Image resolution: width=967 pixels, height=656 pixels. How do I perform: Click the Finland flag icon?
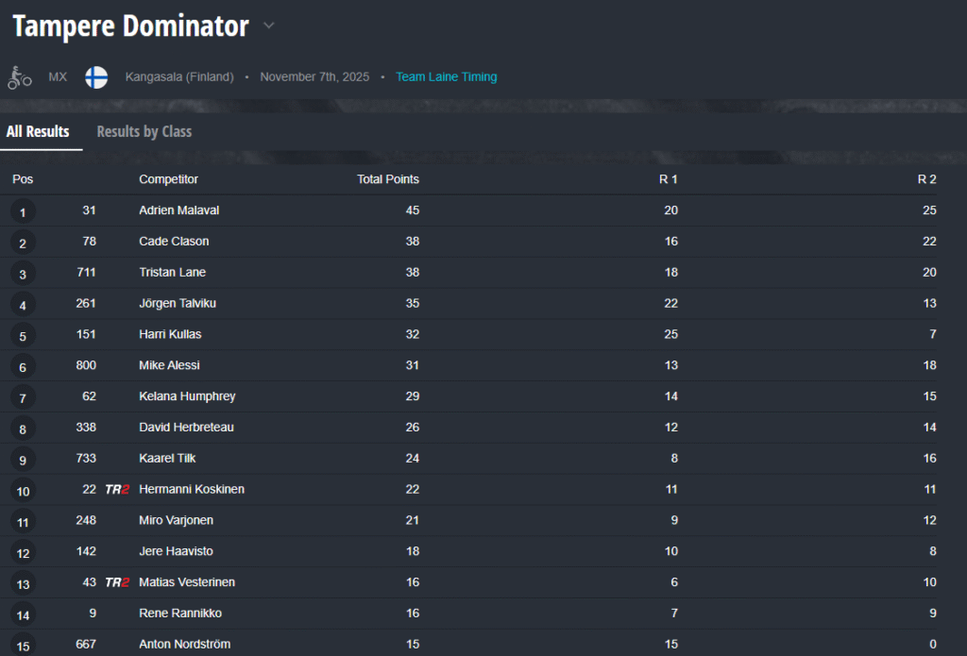pos(96,77)
